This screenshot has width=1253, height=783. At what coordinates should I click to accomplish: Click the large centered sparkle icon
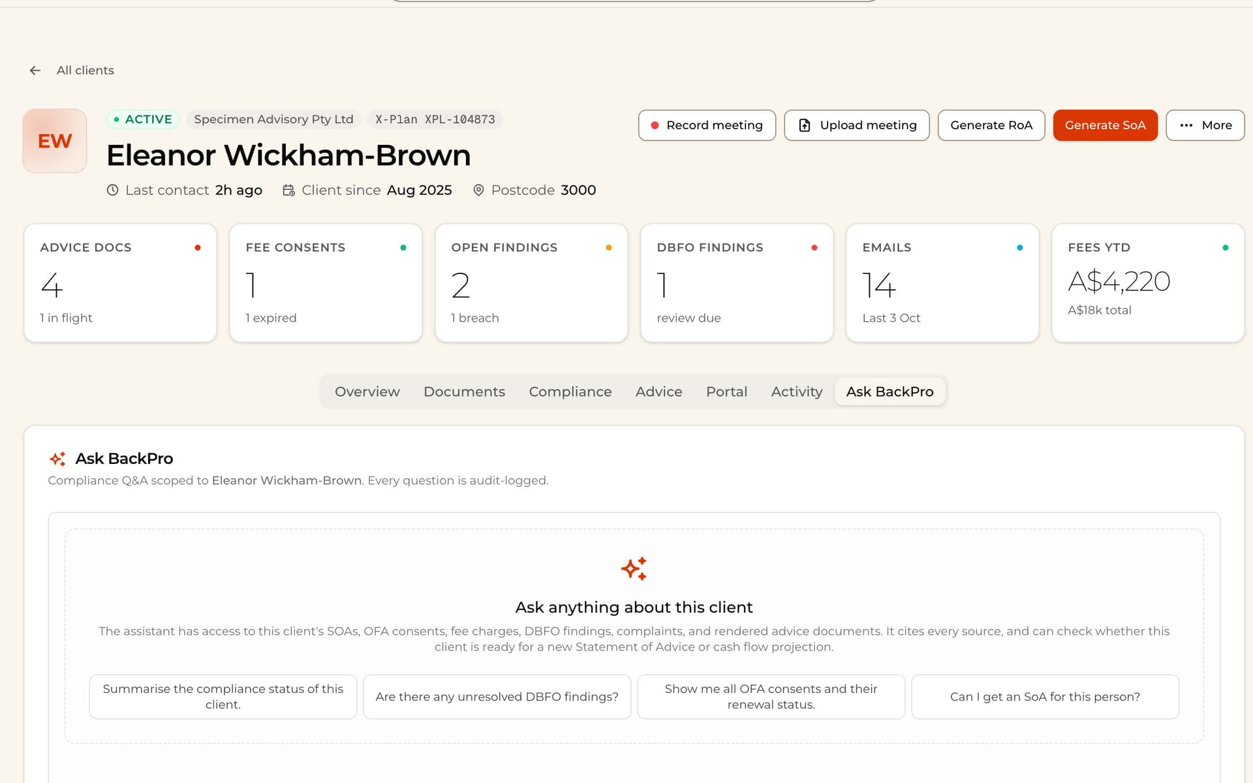click(x=634, y=569)
